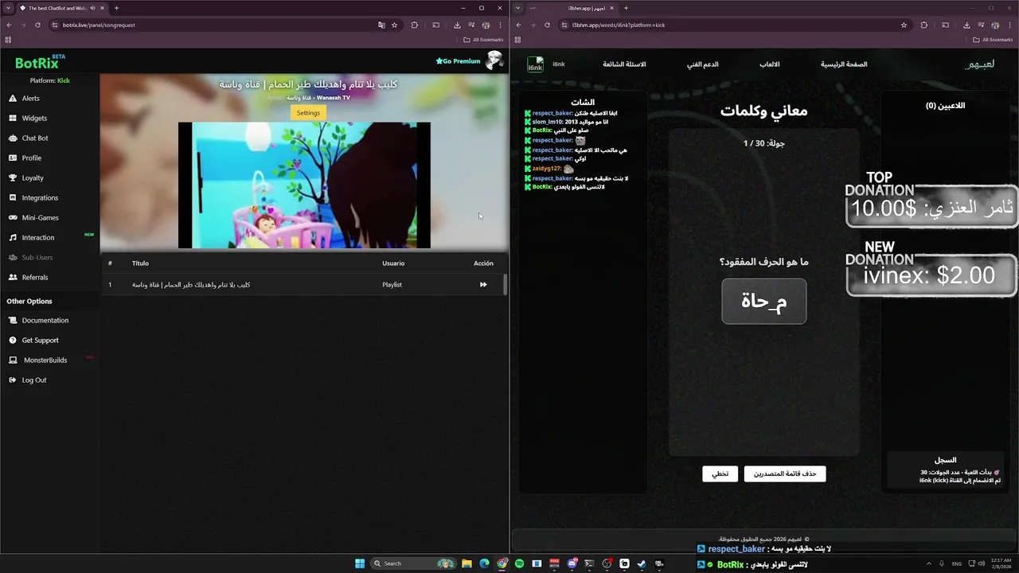This screenshot has height=573, width=1019.
Task: Click the Wanasah TV channel name
Action: pos(334,97)
